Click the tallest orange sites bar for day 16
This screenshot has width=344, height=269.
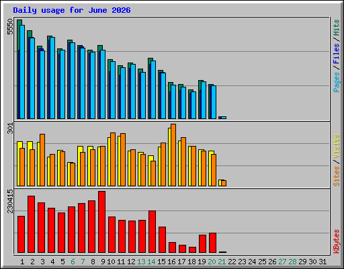pyautogui.click(x=173, y=155)
